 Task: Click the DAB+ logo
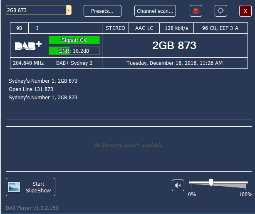click(x=28, y=46)
